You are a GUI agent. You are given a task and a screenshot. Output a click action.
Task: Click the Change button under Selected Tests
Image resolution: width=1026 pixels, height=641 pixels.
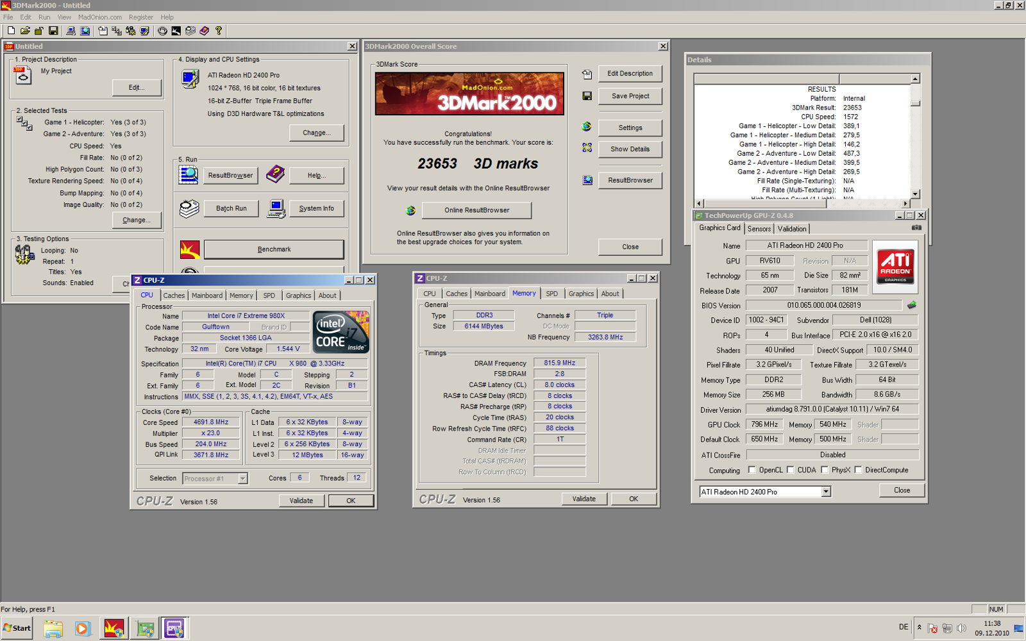137,220
